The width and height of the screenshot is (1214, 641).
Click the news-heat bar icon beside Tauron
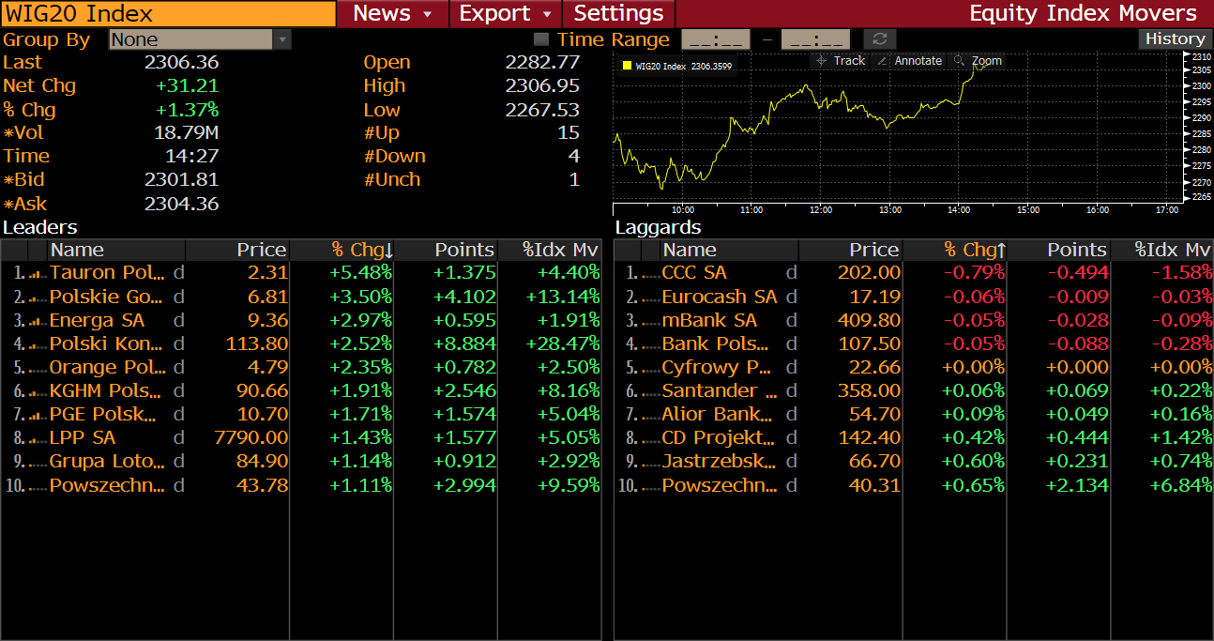point(38,273)
